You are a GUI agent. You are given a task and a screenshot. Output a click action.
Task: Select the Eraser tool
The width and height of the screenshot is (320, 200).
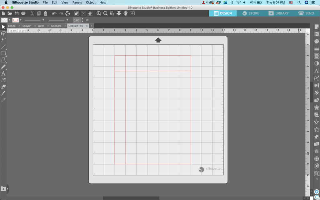(x=3, y=87)
